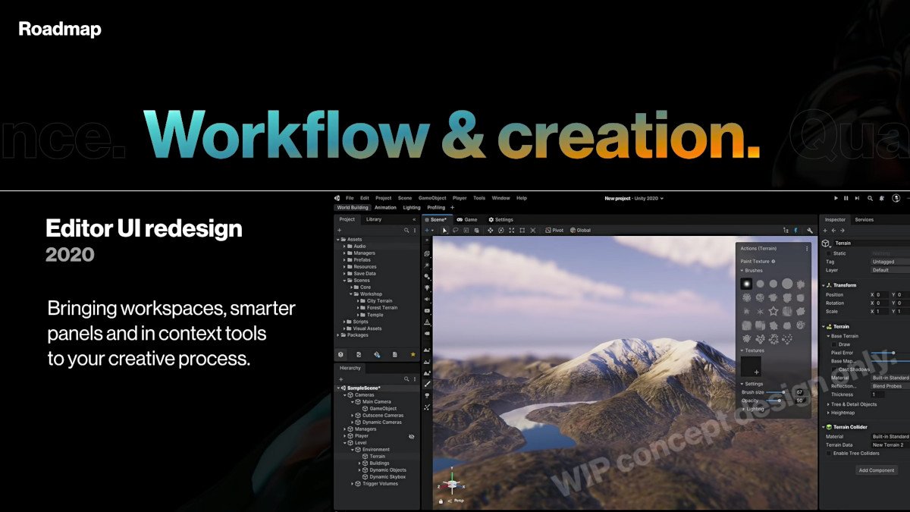Open the Tag dropdown showing Untagged
Viewport: 910px width, 512px height.
click(x=890, y=262)
